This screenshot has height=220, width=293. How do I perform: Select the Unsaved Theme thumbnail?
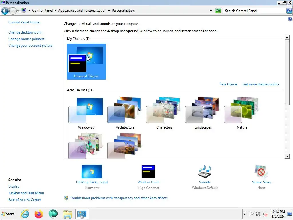coord(86,62)
